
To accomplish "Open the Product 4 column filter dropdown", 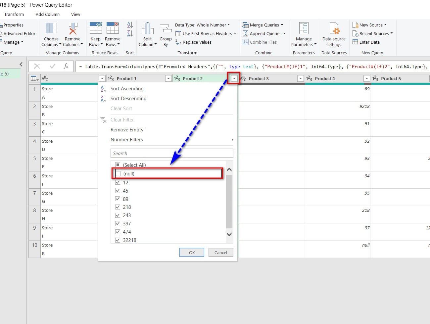I will [366, 78].
